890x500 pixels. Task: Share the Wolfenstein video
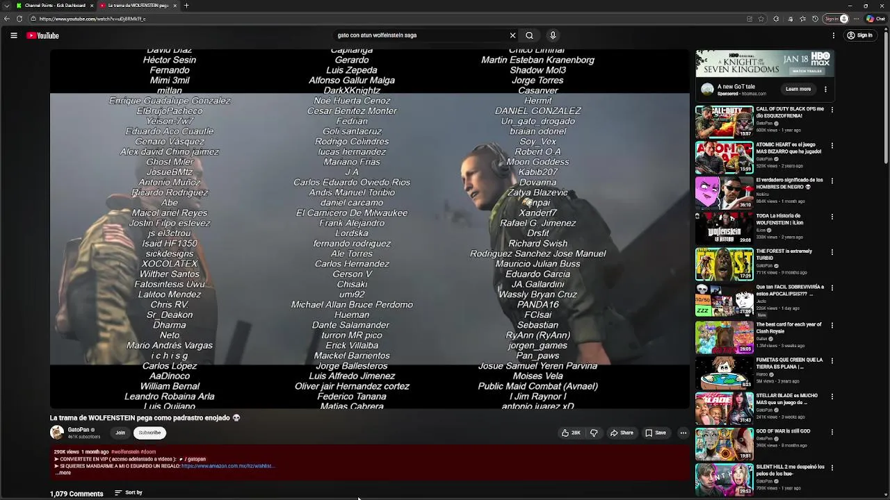tap(622, 433)
